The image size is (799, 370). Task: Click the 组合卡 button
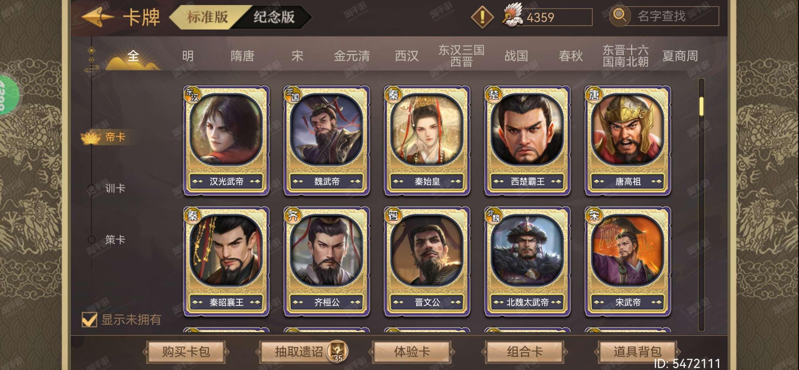525,351
